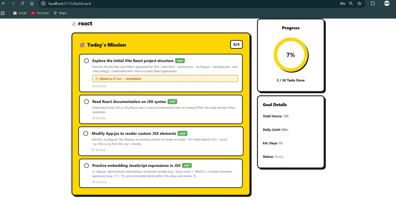Open the browser profile avatar
The width and height of the screenshot is (396, 200).
pos(387,3)
